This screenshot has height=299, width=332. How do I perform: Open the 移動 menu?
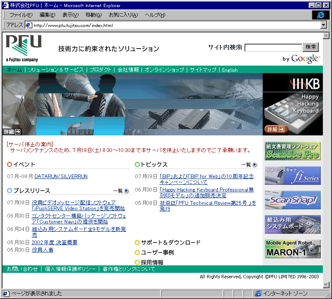pyautogui.click(x=94, y=15)
